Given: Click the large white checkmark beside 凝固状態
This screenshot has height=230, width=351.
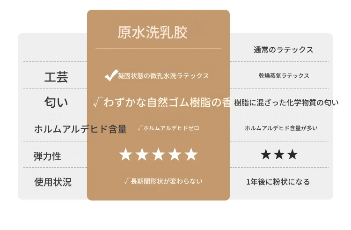Looking at the screenshot, I should click(111, 75).
